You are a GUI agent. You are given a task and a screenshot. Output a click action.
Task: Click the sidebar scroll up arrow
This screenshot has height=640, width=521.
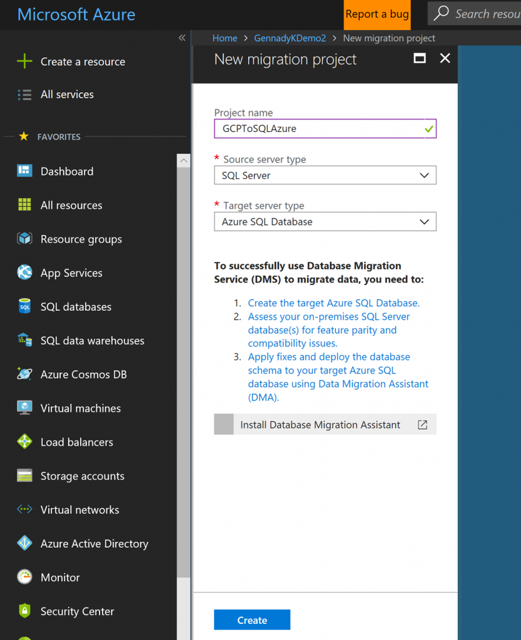pyautogui.click(x=184, y=161)
